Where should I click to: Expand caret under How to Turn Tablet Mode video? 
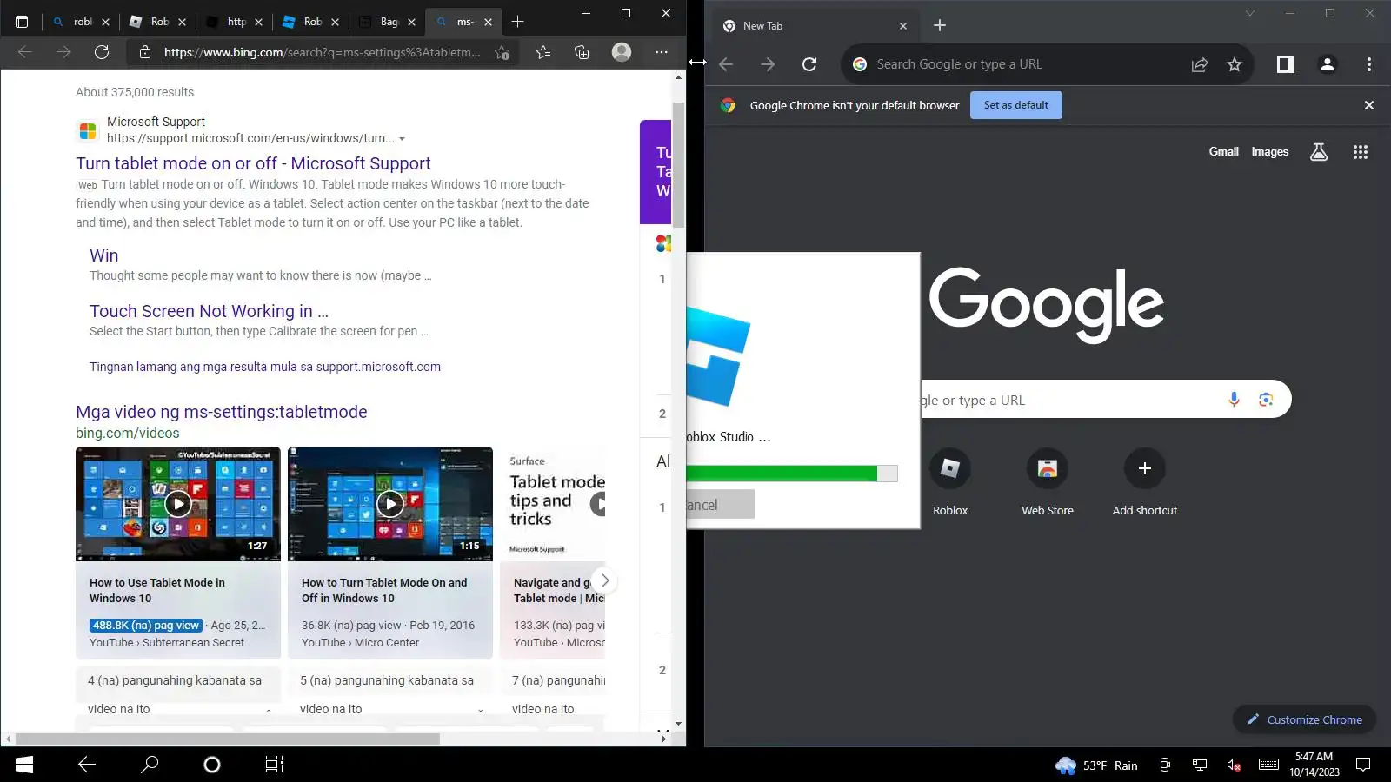click(x=480, y=710)
